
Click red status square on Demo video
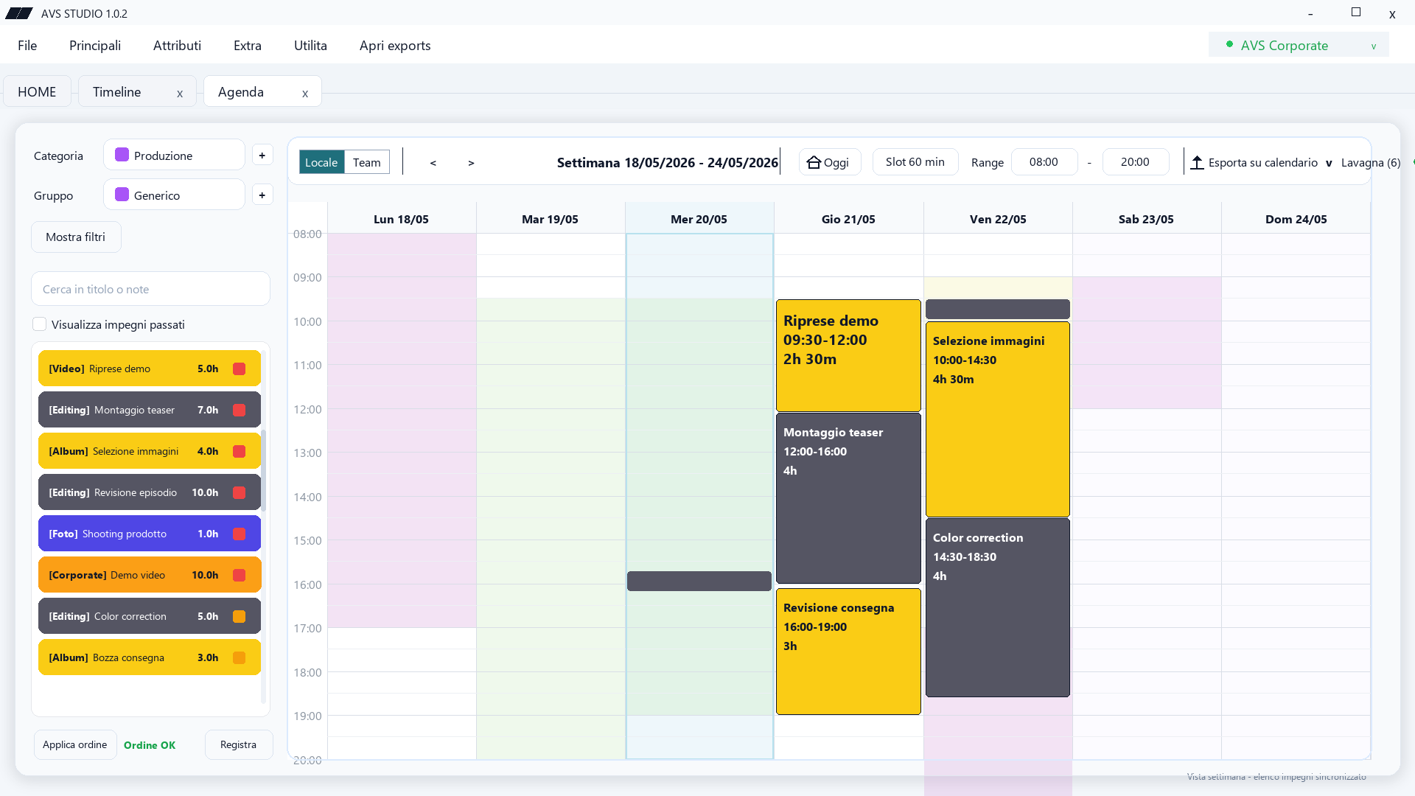tap(239, 575)
